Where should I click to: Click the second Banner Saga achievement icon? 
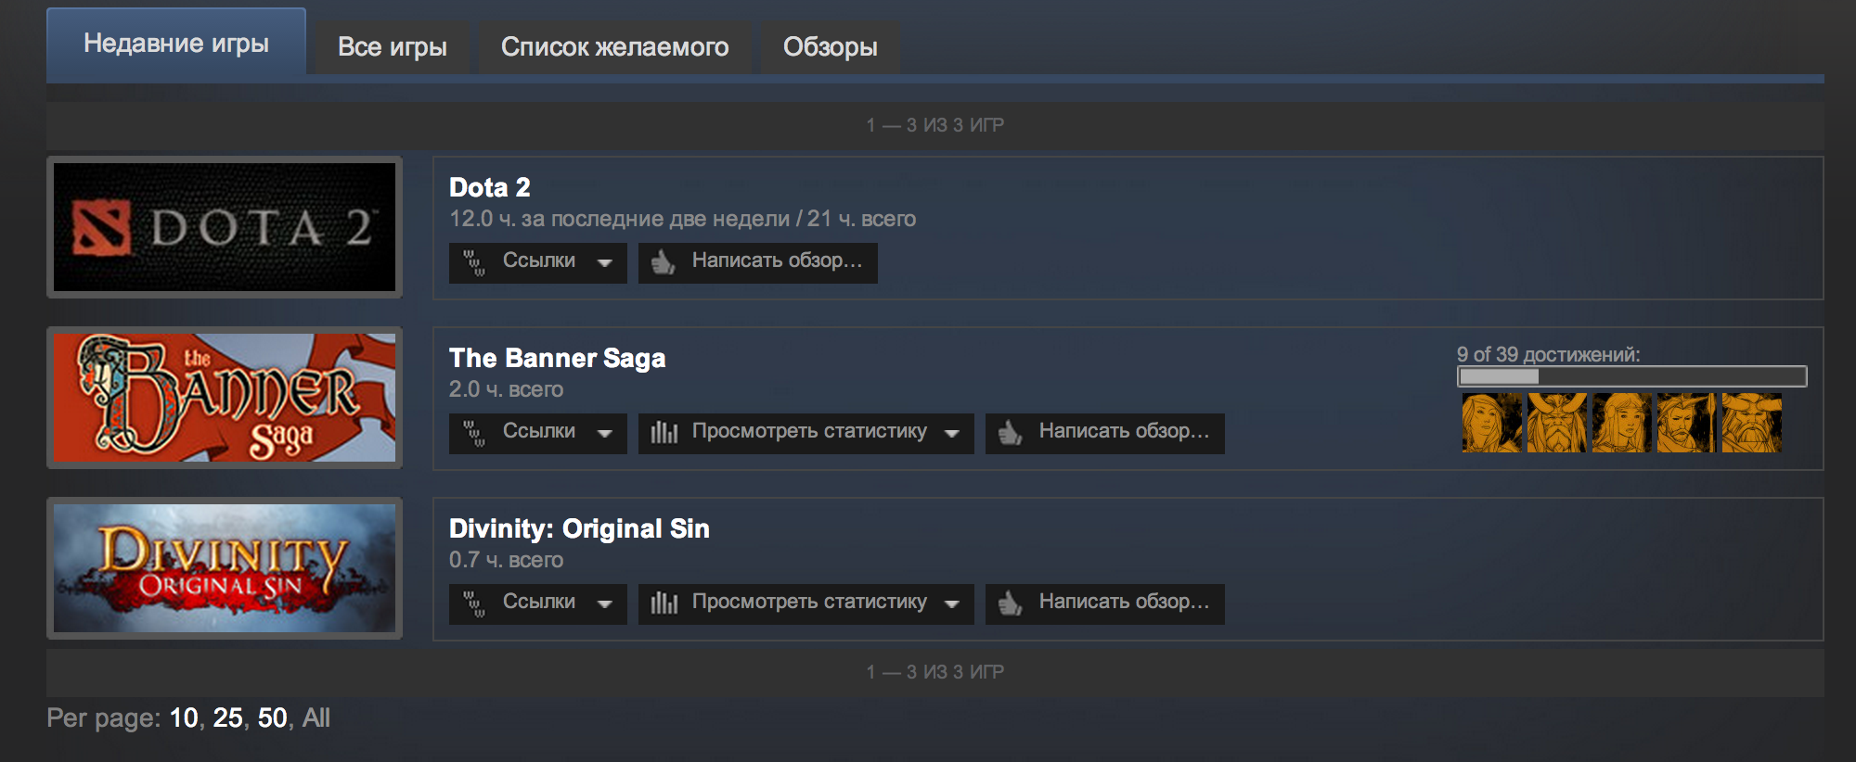[1557, 423]
